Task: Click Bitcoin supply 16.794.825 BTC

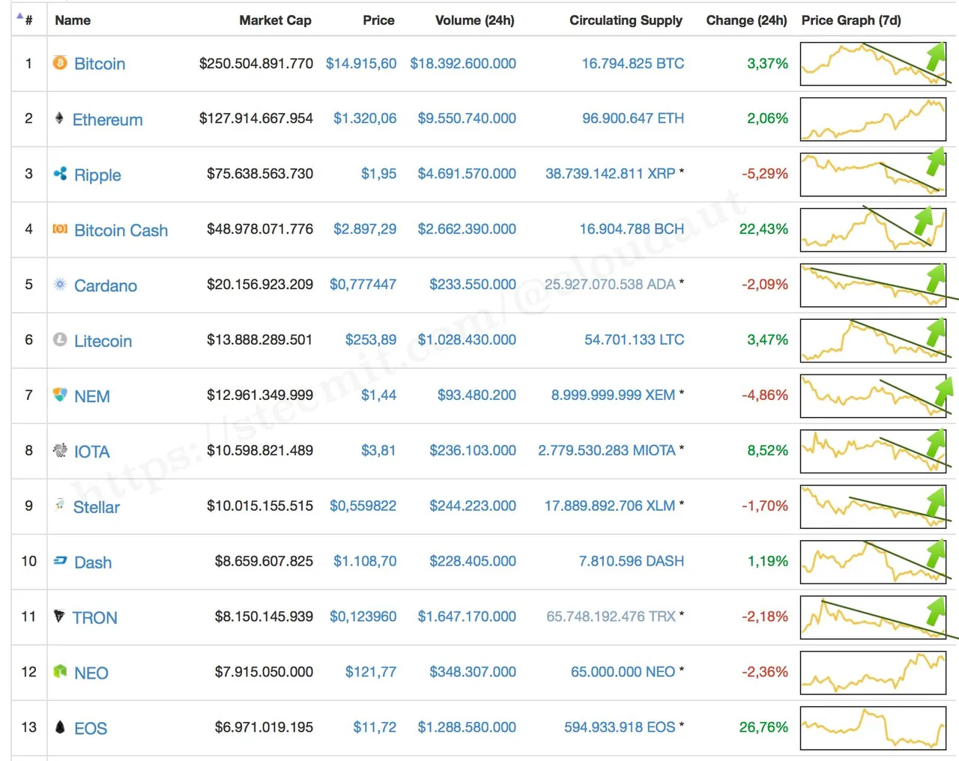Action: [x=633, y=64]
